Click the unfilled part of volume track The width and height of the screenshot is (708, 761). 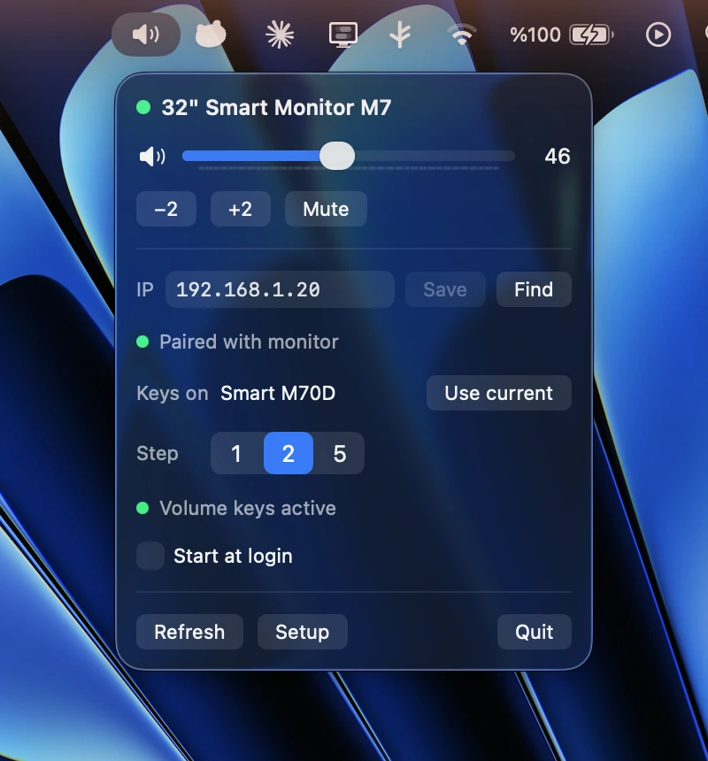pos(435,156)
